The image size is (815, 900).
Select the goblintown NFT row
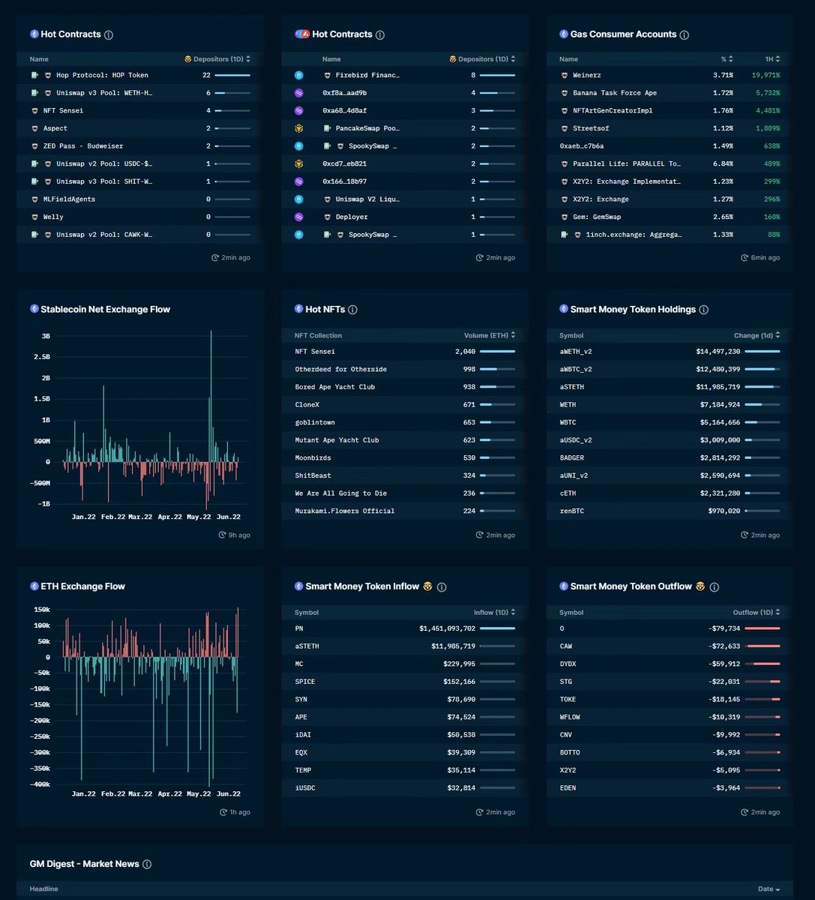[x=405, y=422]
